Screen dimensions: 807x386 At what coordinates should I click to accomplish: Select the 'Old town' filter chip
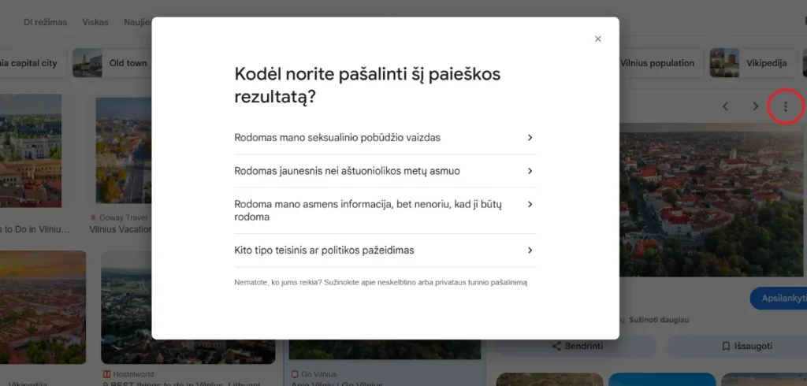click(110, 63)
